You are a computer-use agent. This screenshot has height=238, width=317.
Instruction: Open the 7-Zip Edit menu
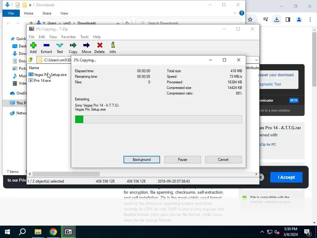click(x=42, y=37)
